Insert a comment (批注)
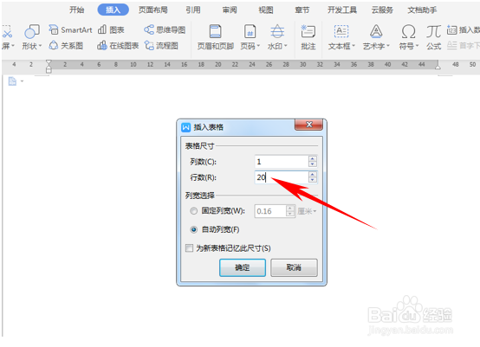Image resolution: width=480 pixels, height=347 pixels. 308,37
